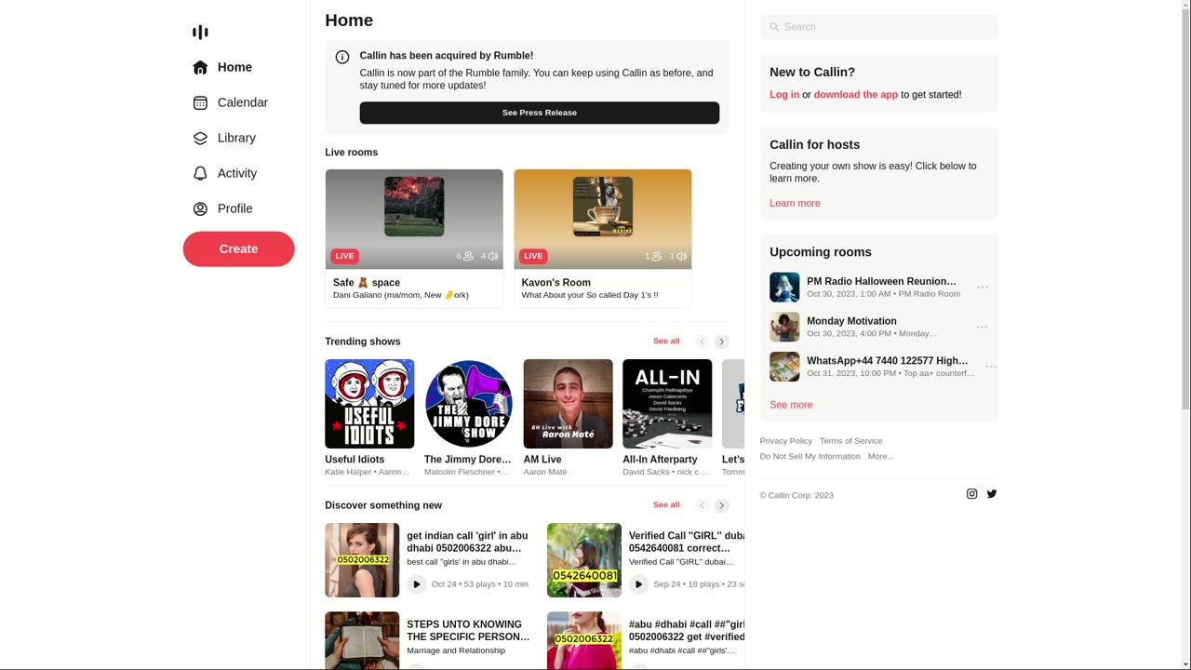Click the Callin logo icon
The image size is (1191, 670).
click(x=200, y=33)
